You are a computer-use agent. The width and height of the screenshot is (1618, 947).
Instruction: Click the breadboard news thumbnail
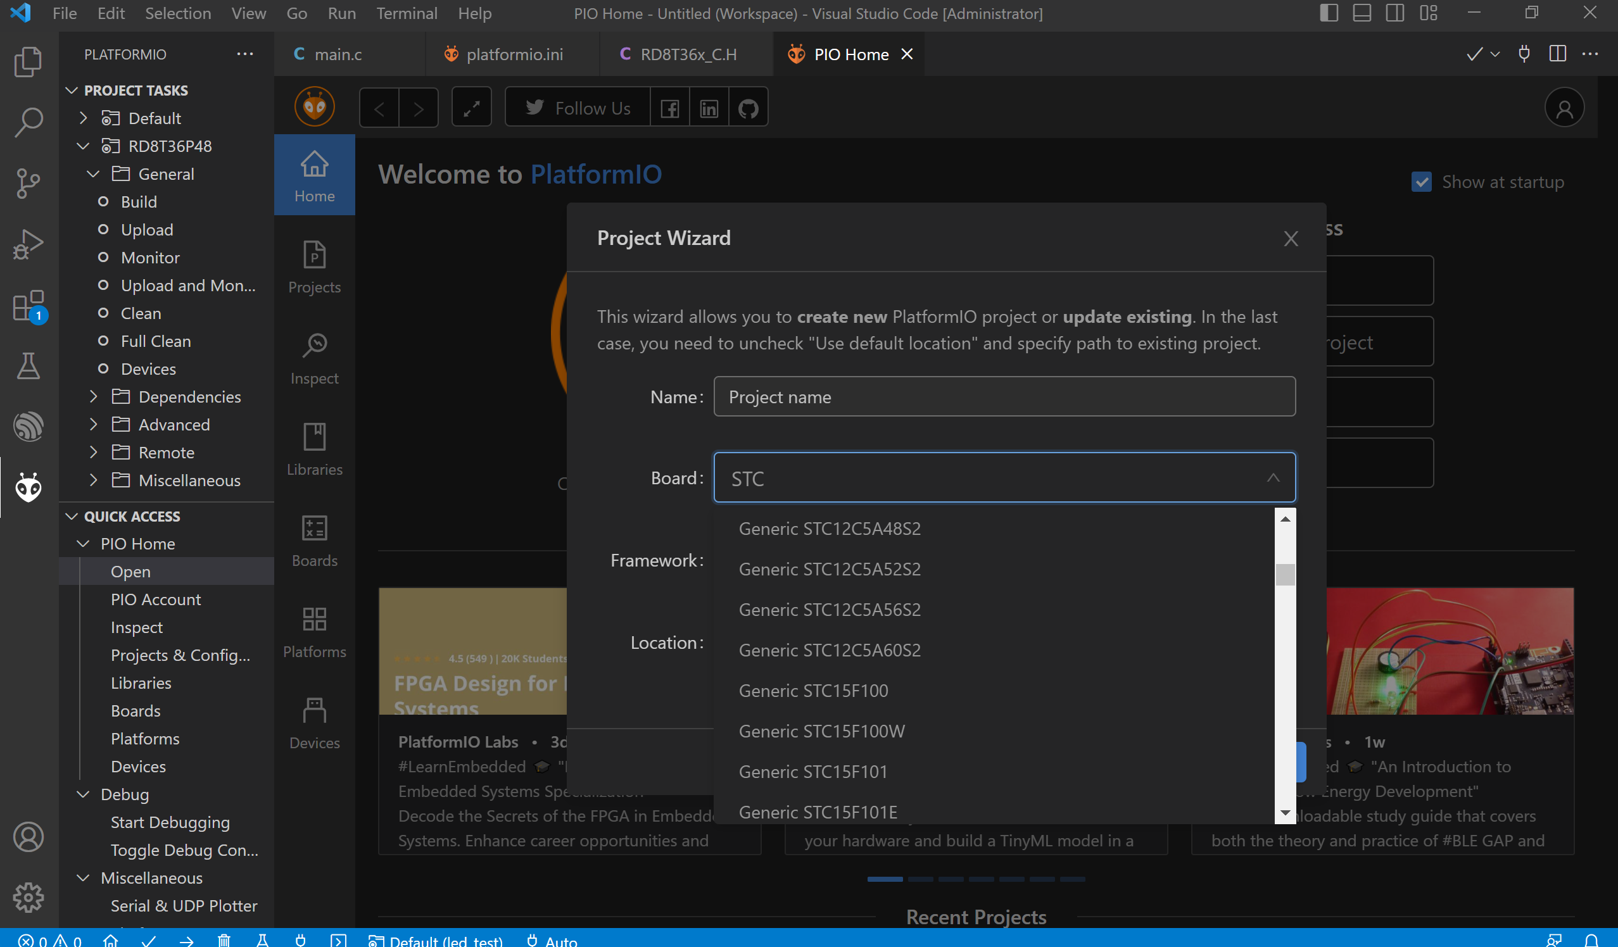point(1450,651)
